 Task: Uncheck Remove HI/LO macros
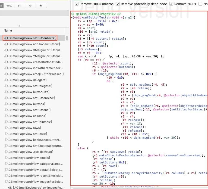click(x=77, y=4)
